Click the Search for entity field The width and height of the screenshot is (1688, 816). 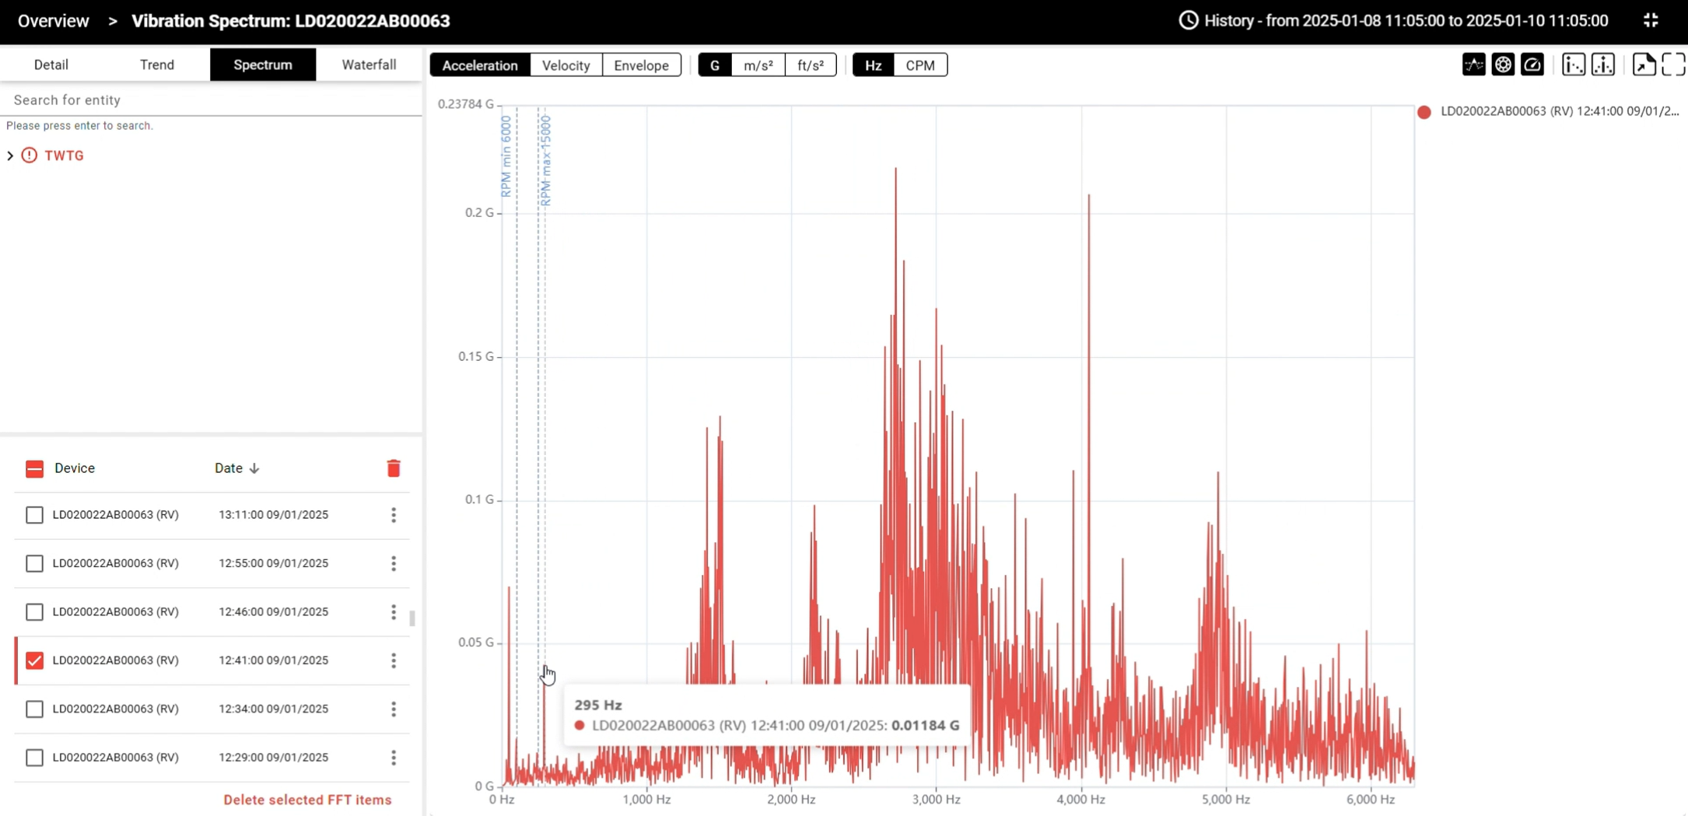click(x=210, y=100)
